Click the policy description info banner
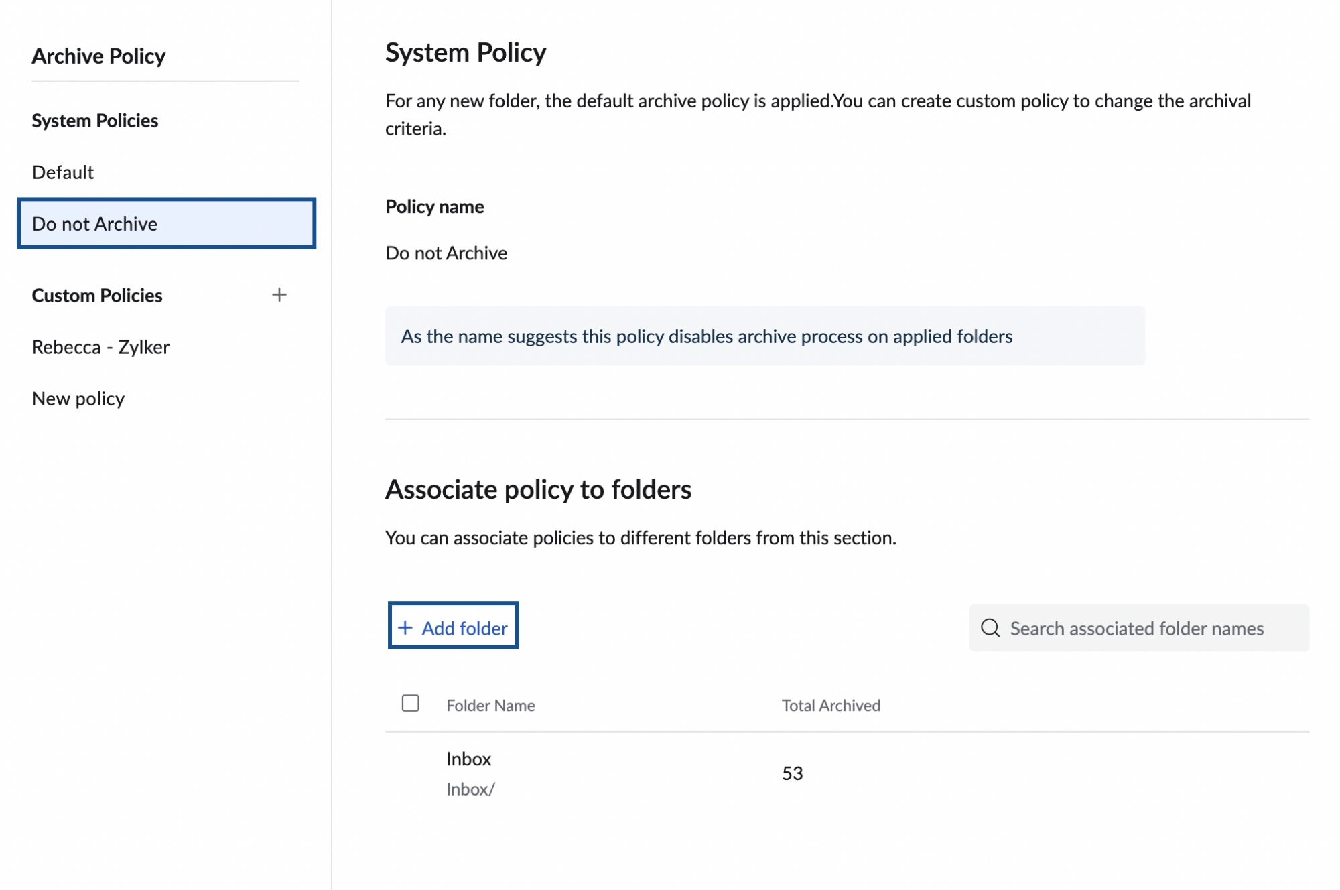The height and width of the screenshot is (890, 1340). pyautogui.click(x=764, y=336)
